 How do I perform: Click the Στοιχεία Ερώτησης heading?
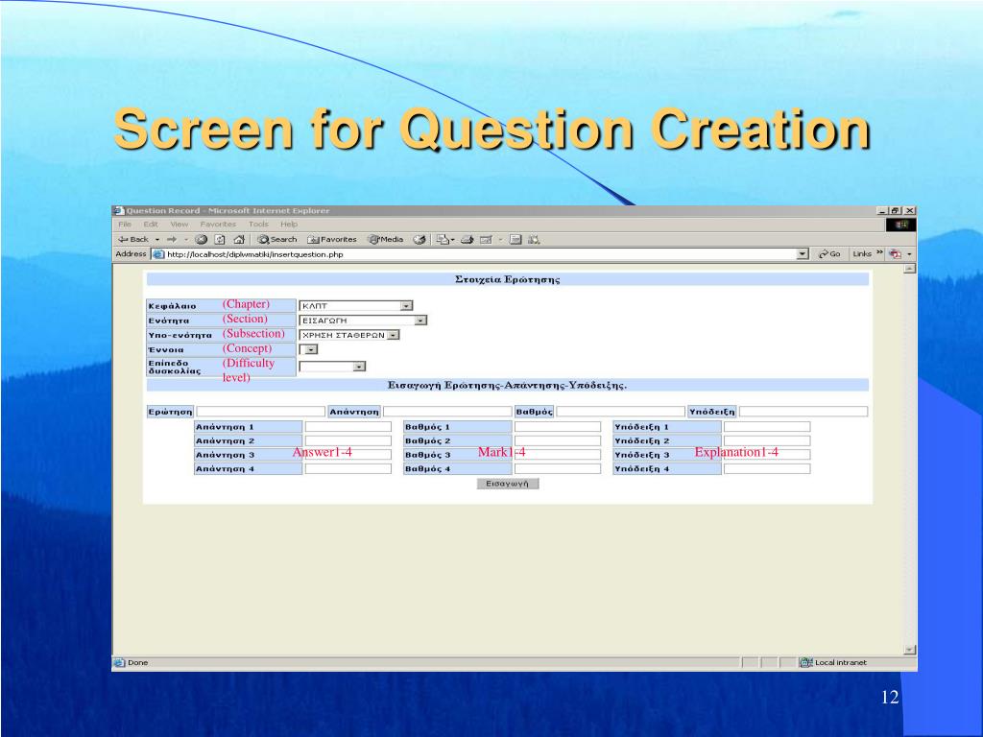click(508, 279)
